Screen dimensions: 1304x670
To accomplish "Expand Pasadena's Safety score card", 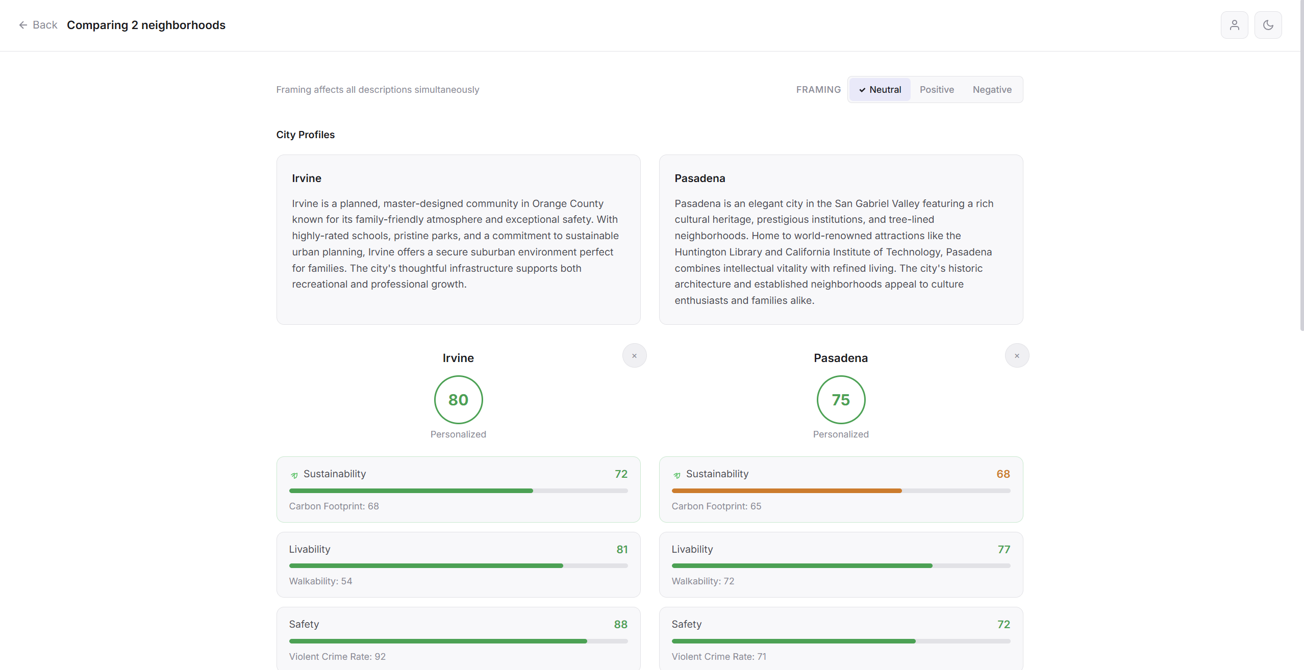I will [x=841, y=639].
